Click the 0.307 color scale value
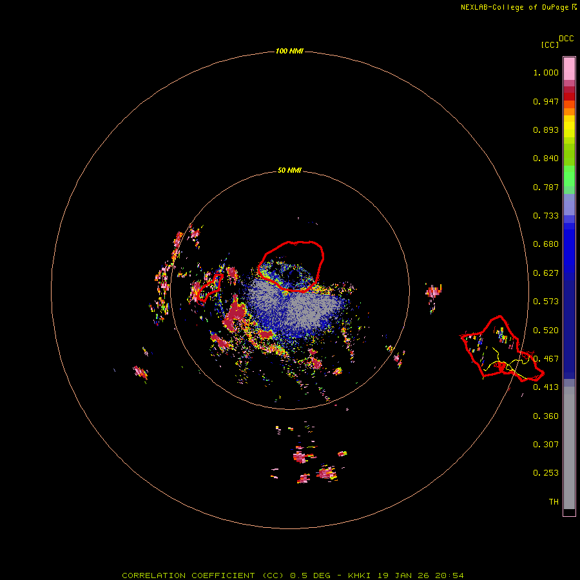580x580 pixels. [x=546, y=445]
